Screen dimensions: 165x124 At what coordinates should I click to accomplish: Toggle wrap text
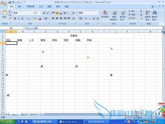[73, 13]
